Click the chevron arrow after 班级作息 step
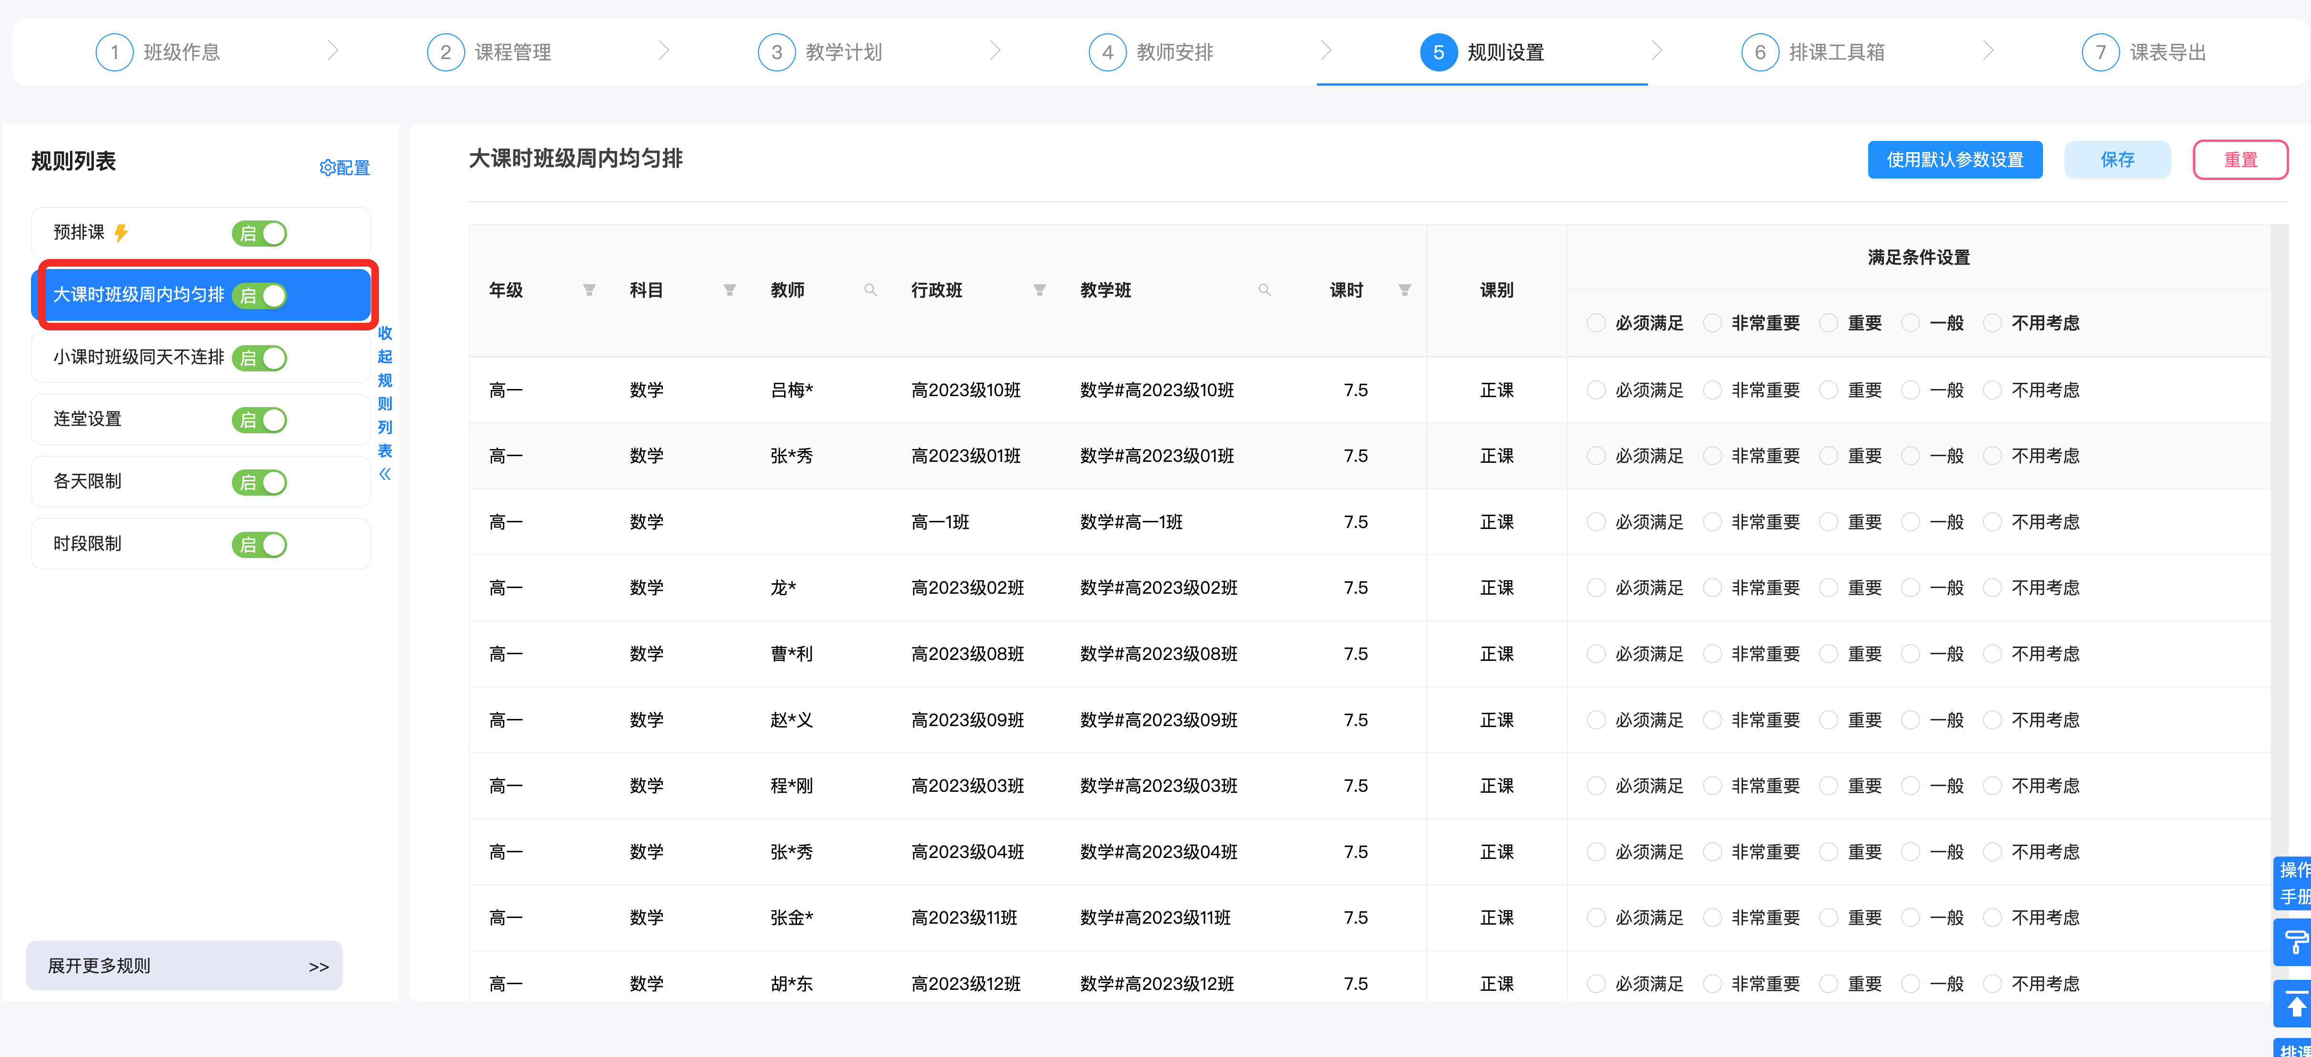The image size is (2311, 1057). 333,50
